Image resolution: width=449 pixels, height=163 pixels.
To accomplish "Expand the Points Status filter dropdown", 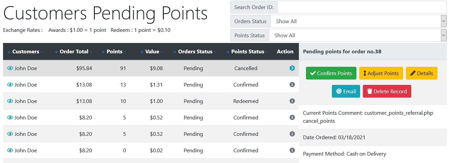I will (358, 35).
